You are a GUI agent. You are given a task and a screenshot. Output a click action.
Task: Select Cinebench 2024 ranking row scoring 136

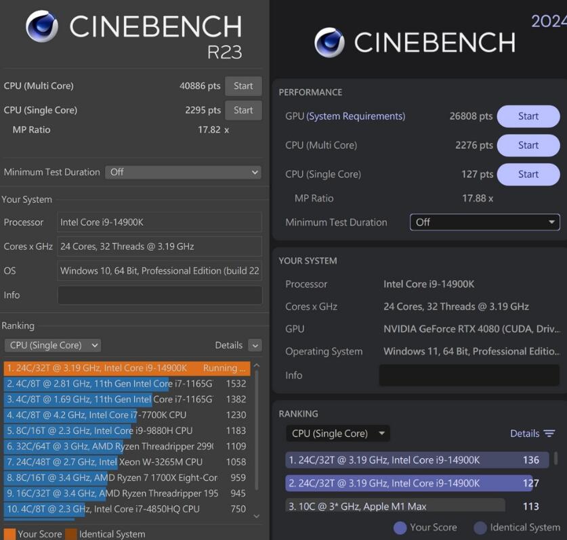click(x=417, y=460)
